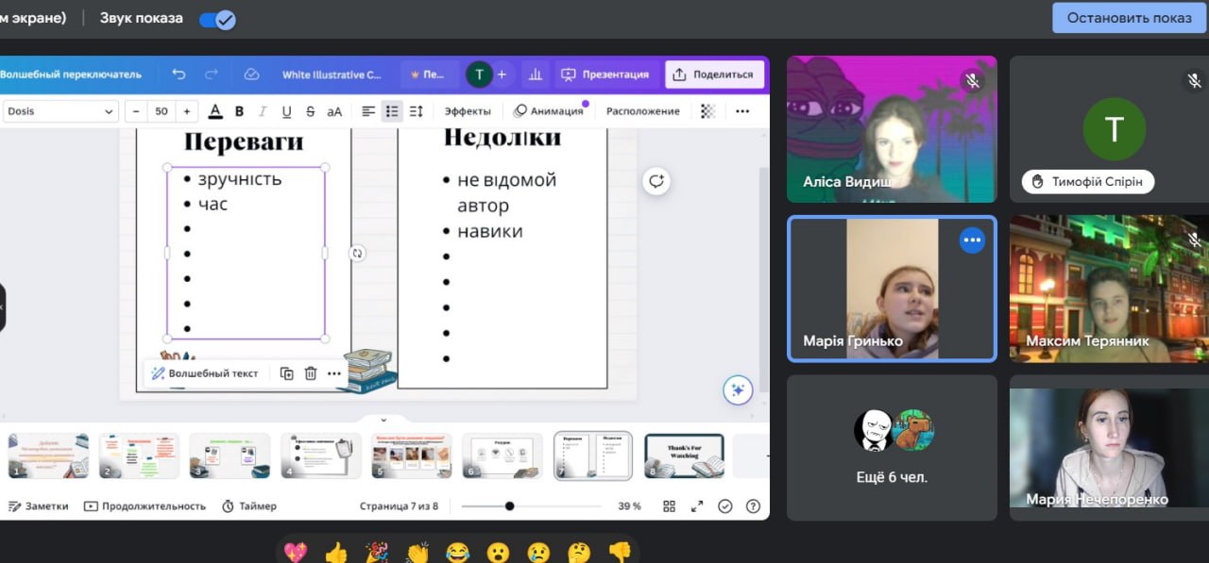Collapse the page thumbnails strip chevron

tap(383, 420)
